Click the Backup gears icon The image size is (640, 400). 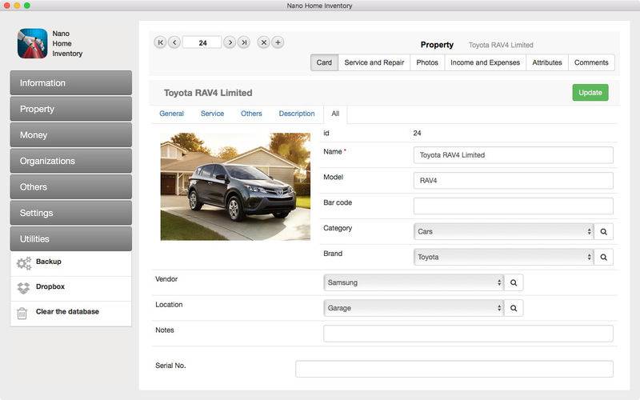[x=24, y=263]
